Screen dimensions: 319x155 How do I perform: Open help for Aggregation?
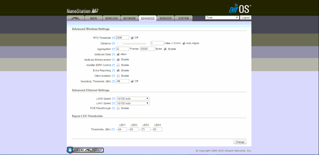click(x=113, y=49)
